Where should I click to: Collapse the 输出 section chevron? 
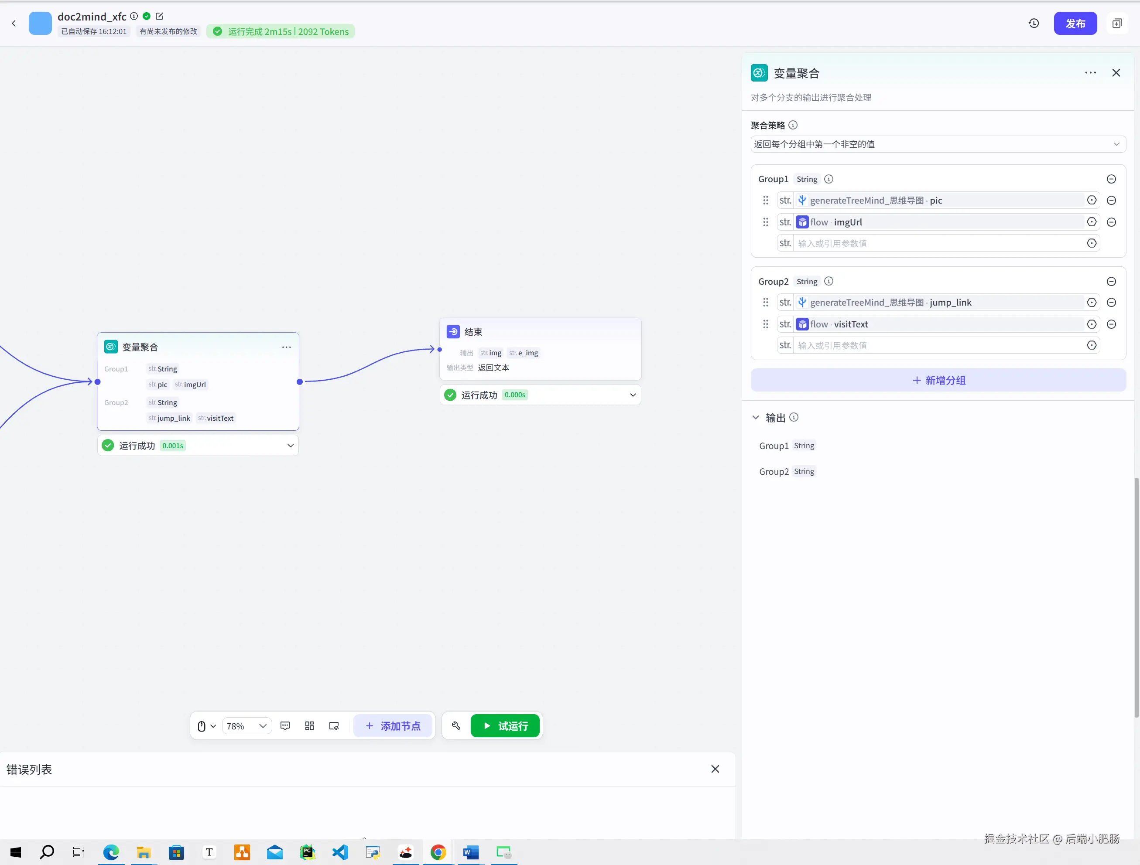tap(756, 418)
